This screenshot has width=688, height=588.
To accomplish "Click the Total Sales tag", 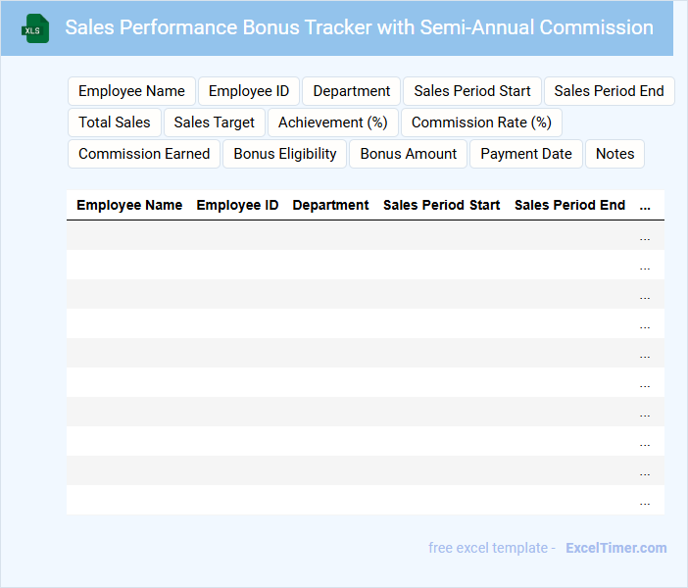I will point(115,122).
